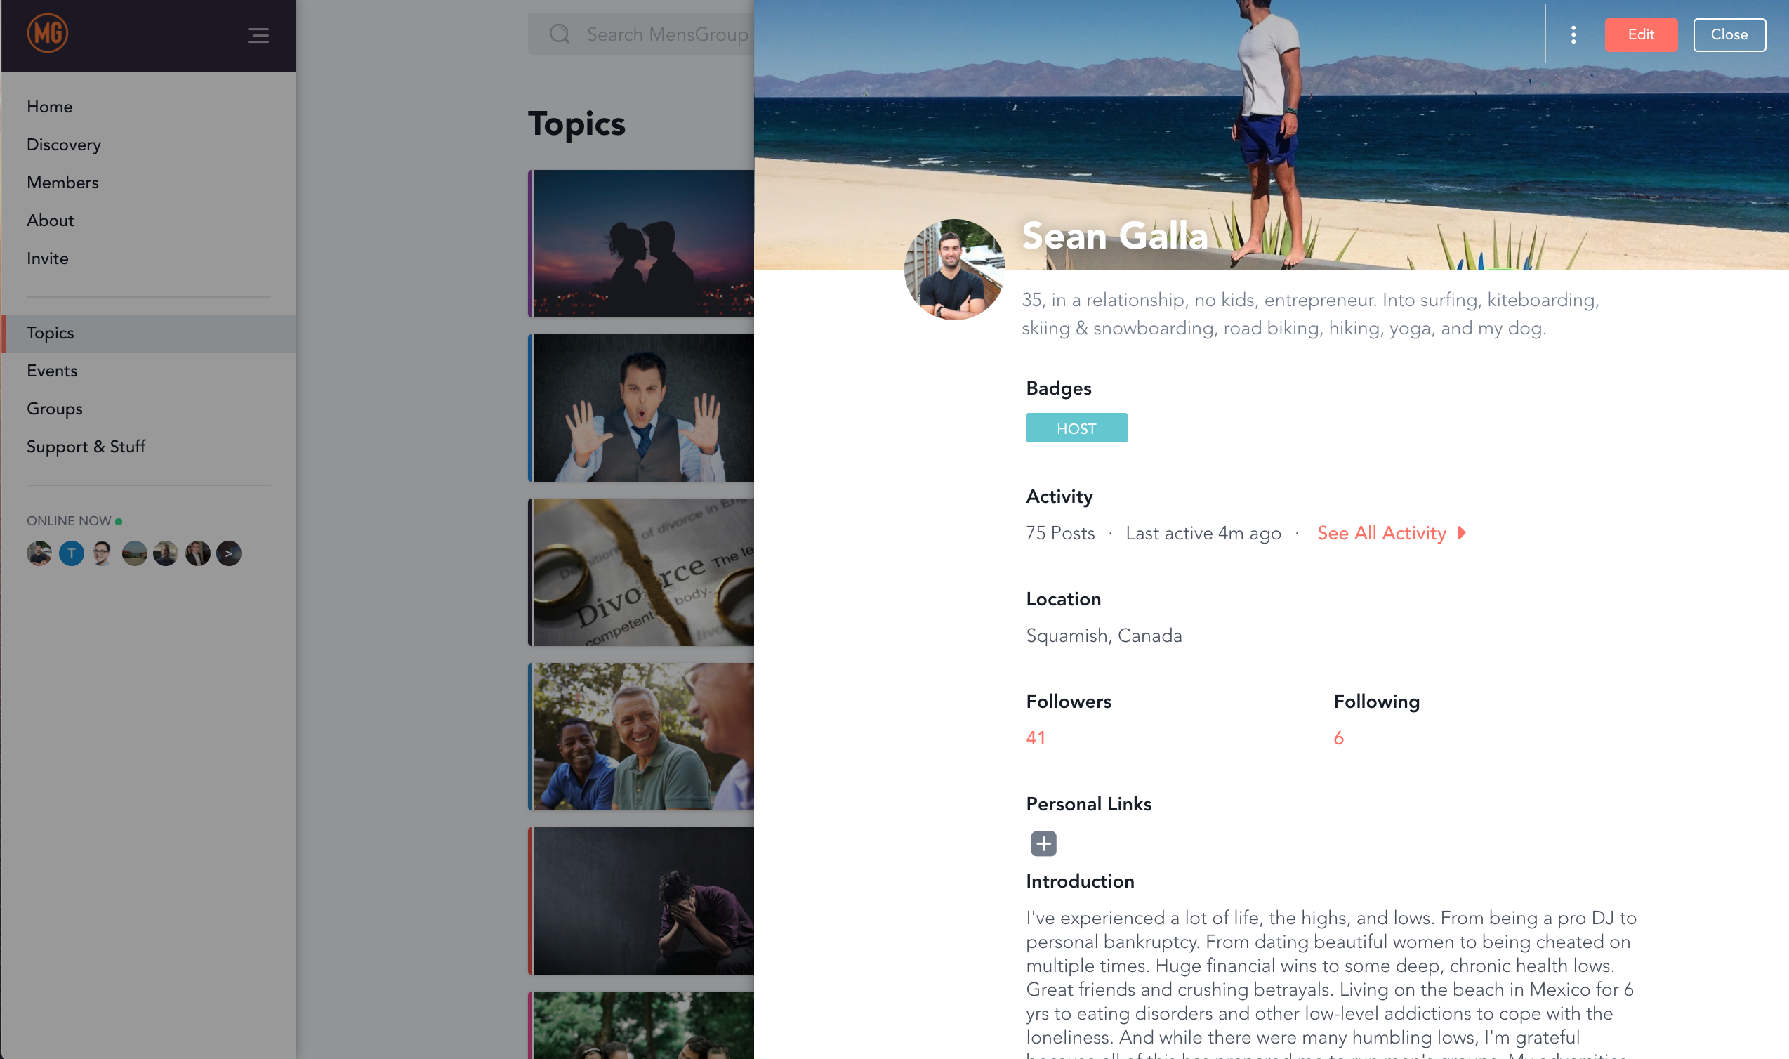This screenshot has width=1789, height=1059.
Task: Open the Divorce topic thumbnail
Action: [x=641, y=572]
